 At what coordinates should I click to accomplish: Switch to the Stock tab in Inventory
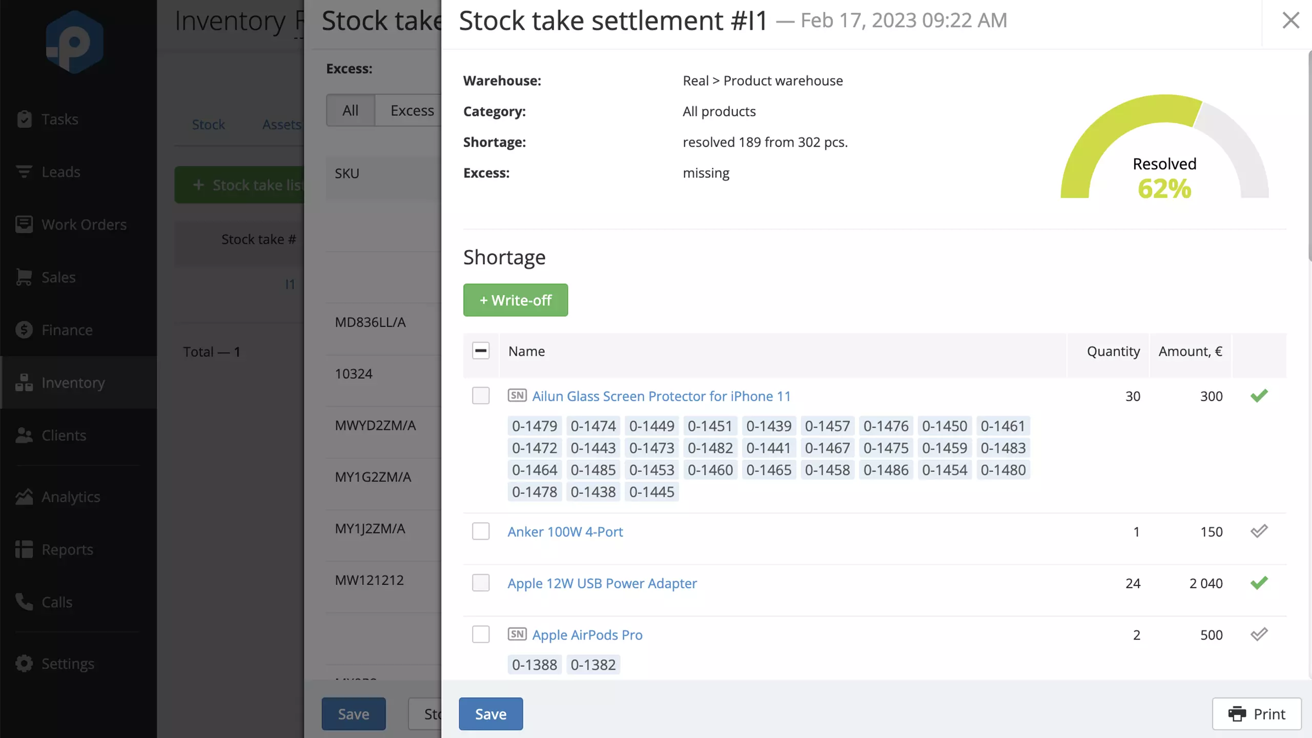(x=208, y=125)
